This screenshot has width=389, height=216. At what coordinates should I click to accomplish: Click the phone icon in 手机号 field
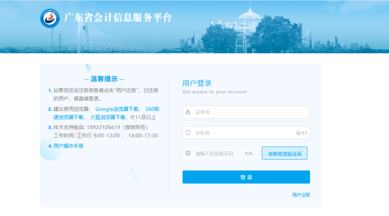point(188,133)
